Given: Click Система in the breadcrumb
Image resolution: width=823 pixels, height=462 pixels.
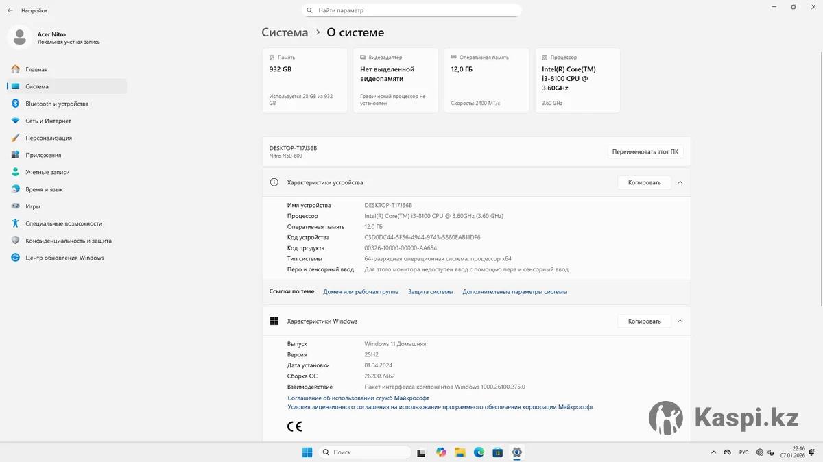Looking at the screenshot, I should 285,32.
